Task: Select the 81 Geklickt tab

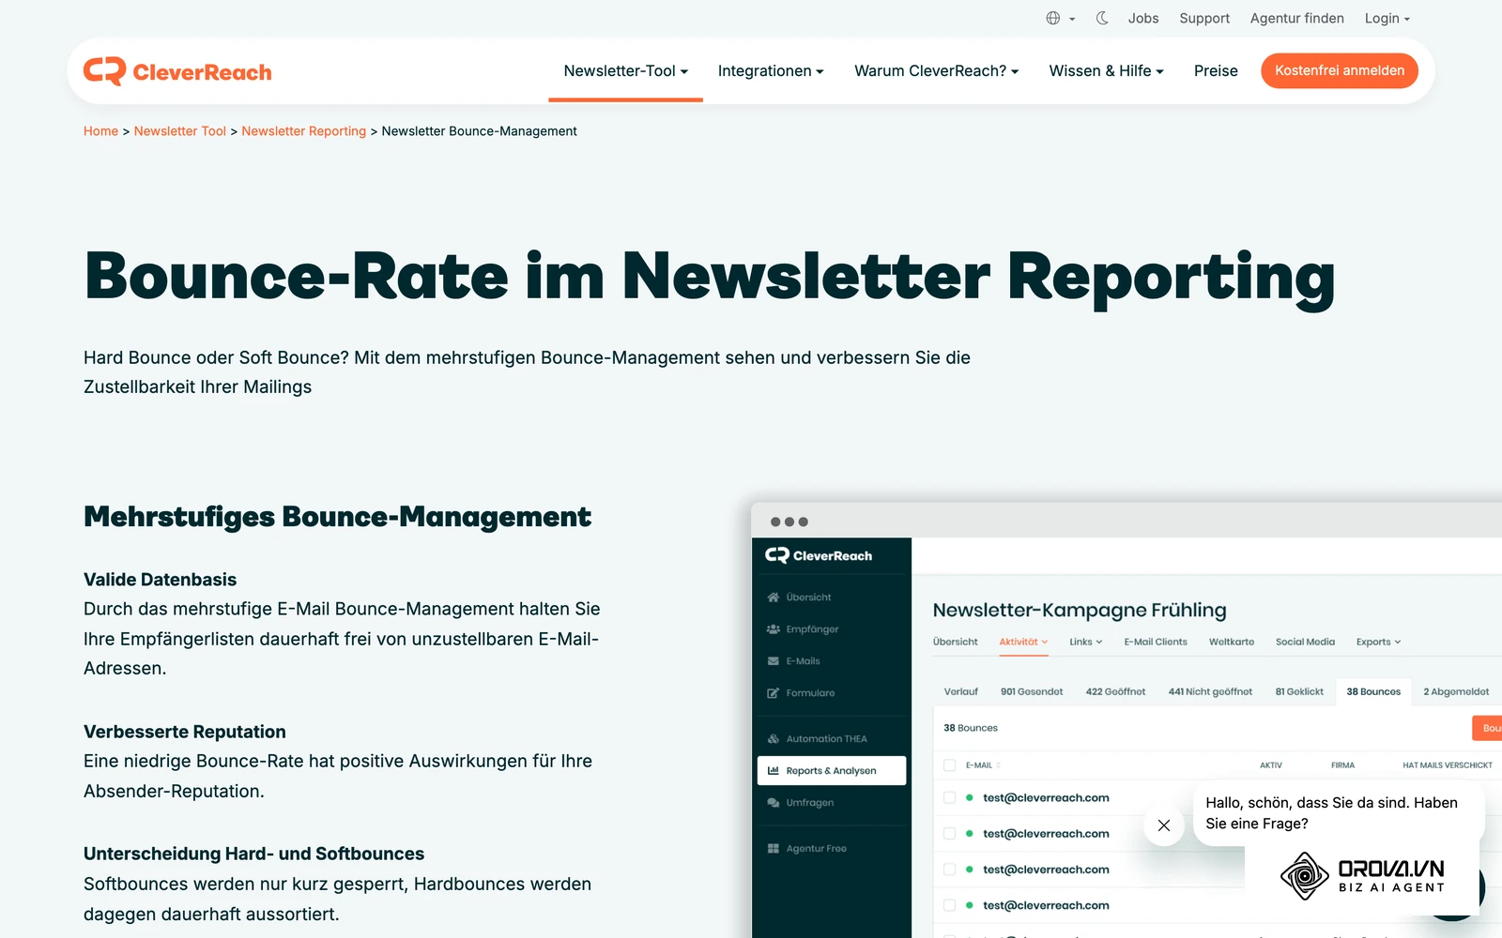Action: click(1299, 692)
